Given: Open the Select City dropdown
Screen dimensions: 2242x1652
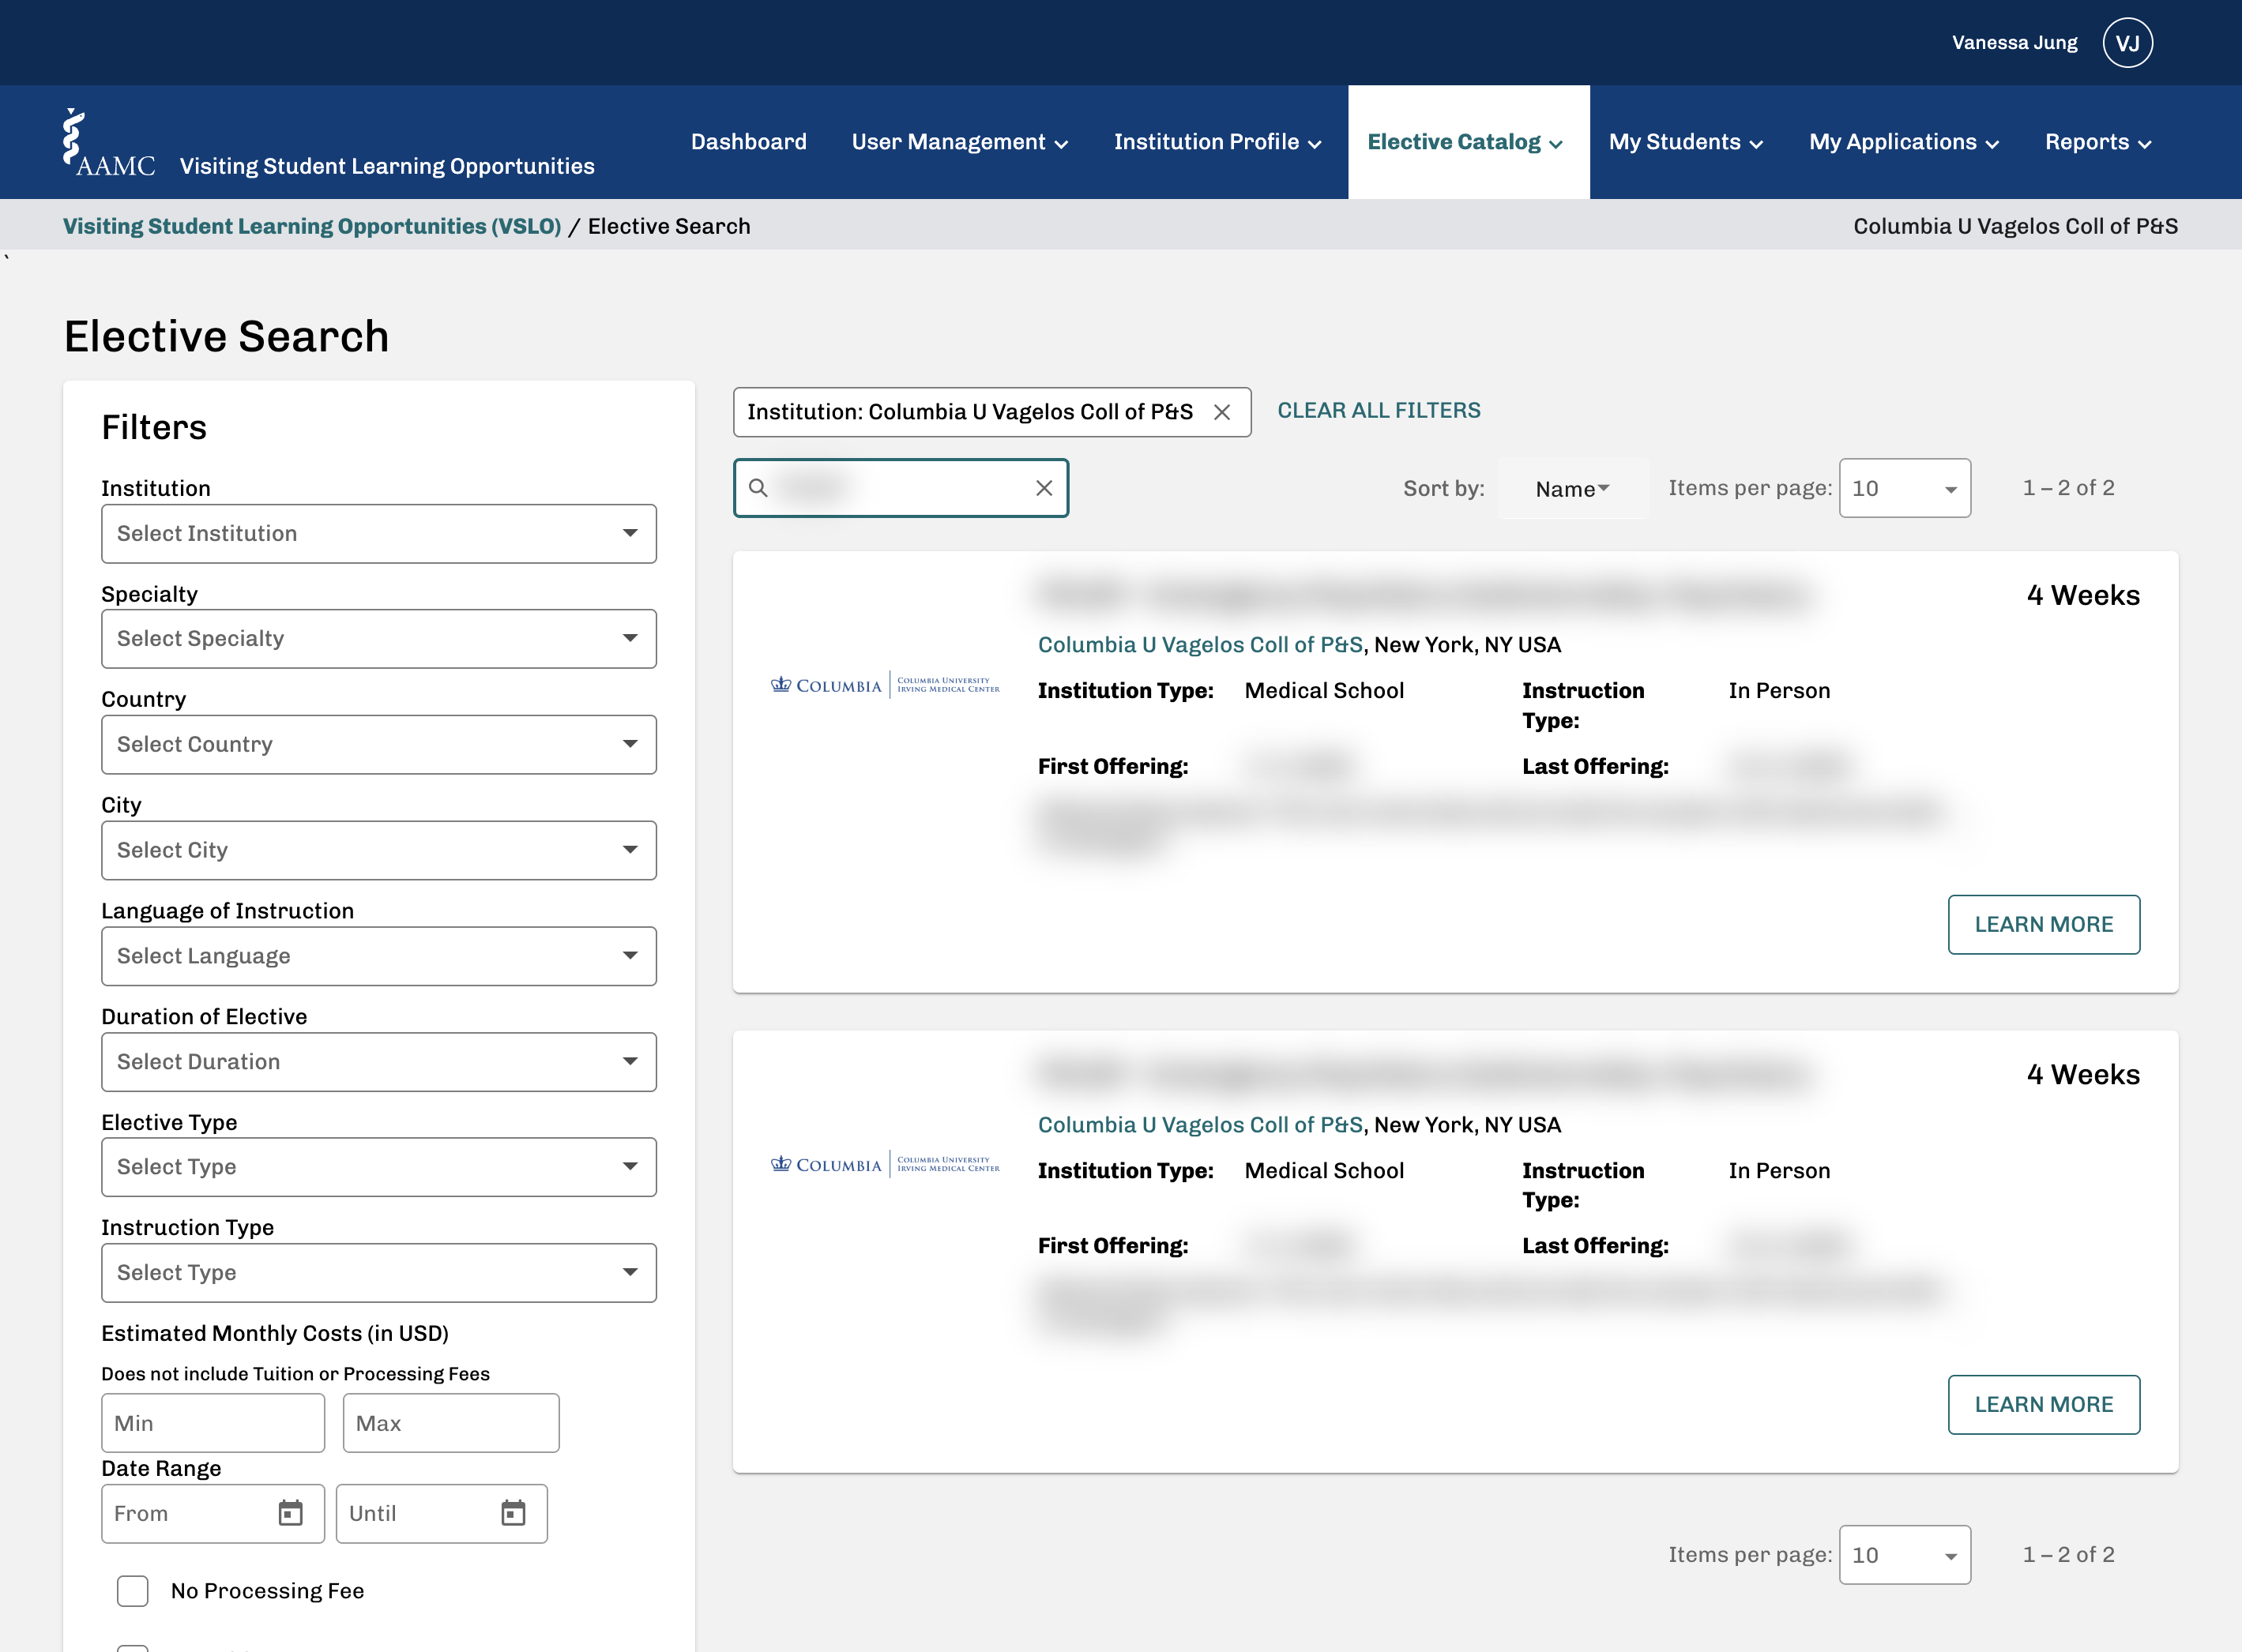Looking at the screenshot, I should coord(379,851).
